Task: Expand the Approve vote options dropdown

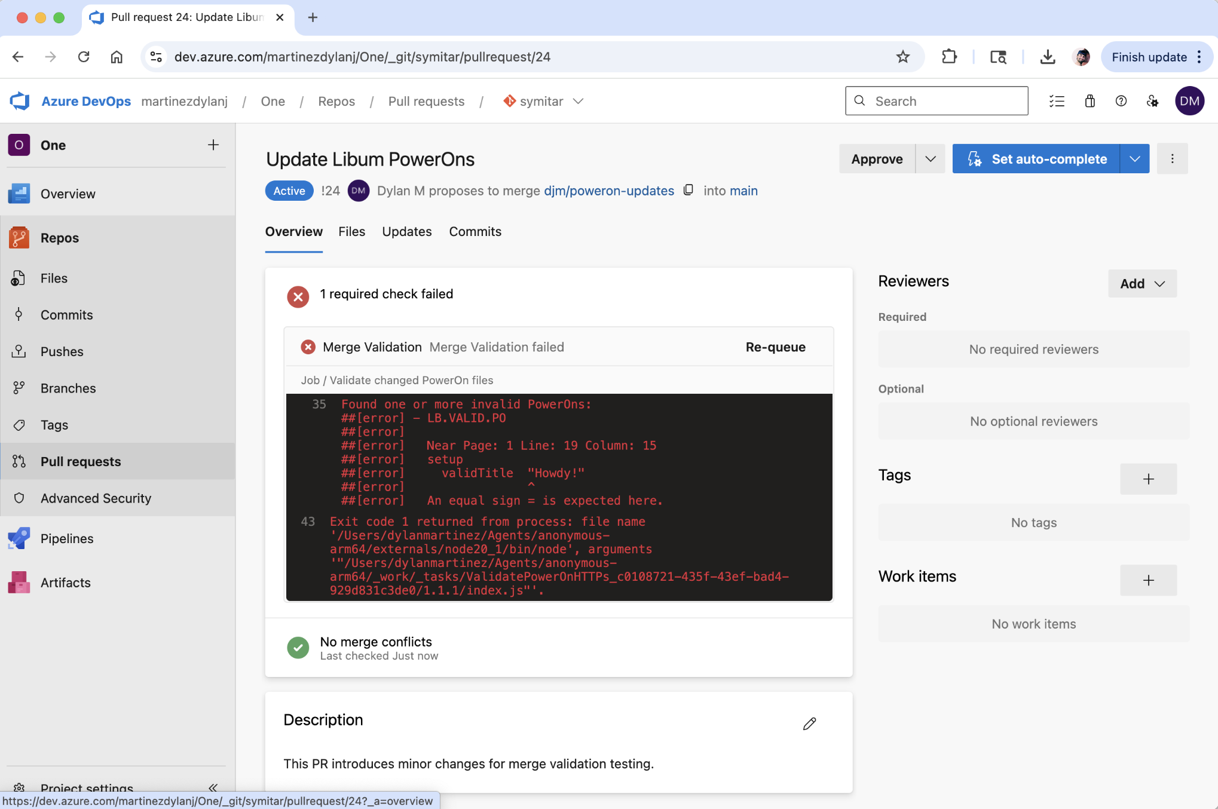Action: pos(930,158)
